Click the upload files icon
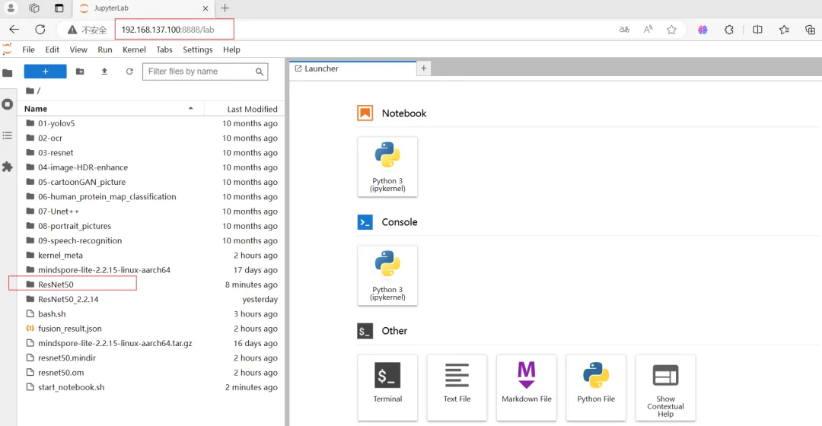This screenshot has width=822, height=426. tap(104, 72)
